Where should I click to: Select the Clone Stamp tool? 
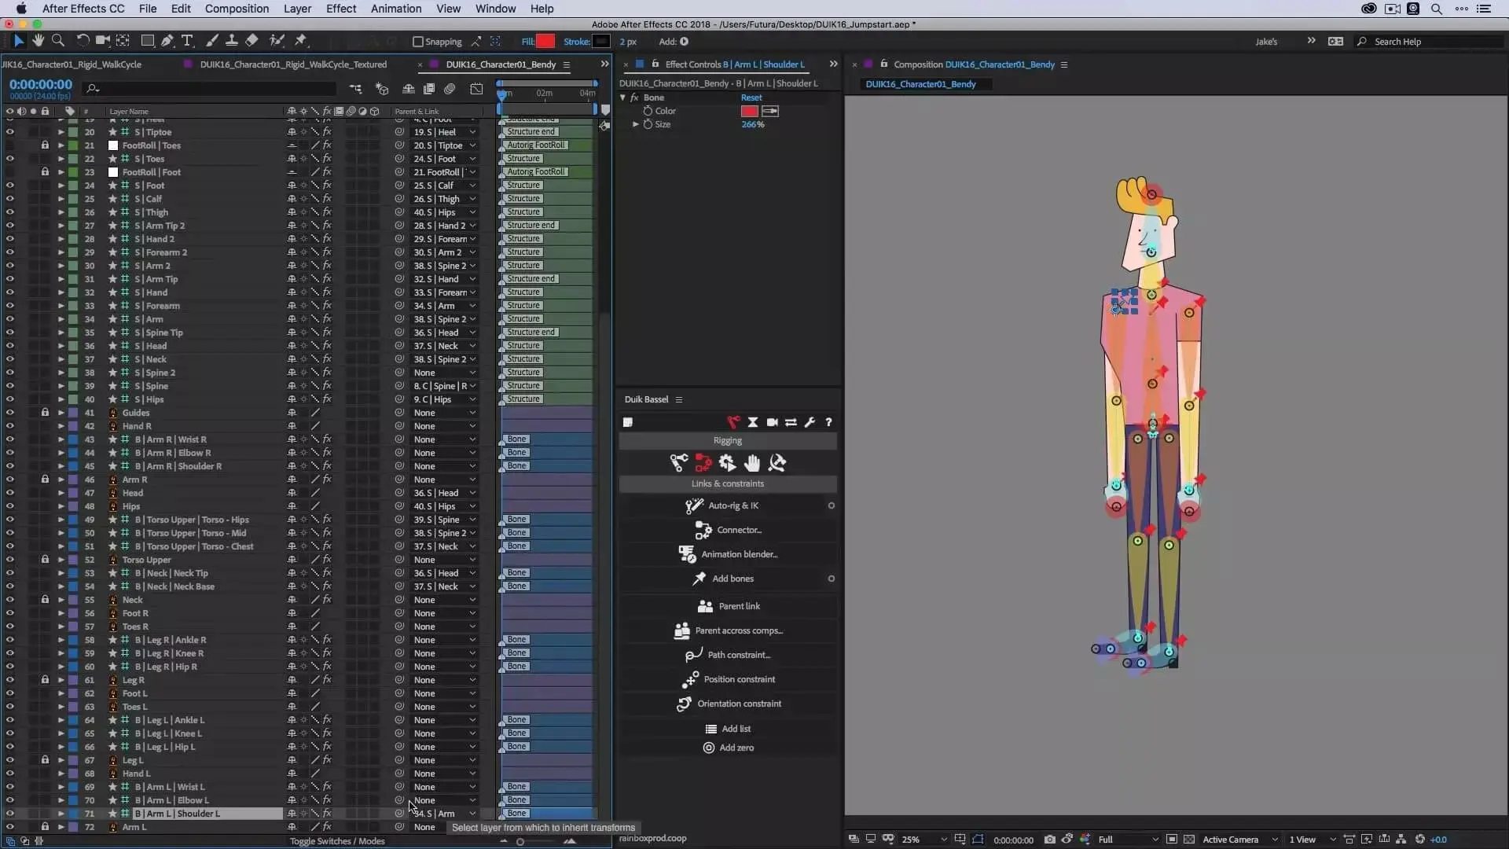(x=232, y=40)
